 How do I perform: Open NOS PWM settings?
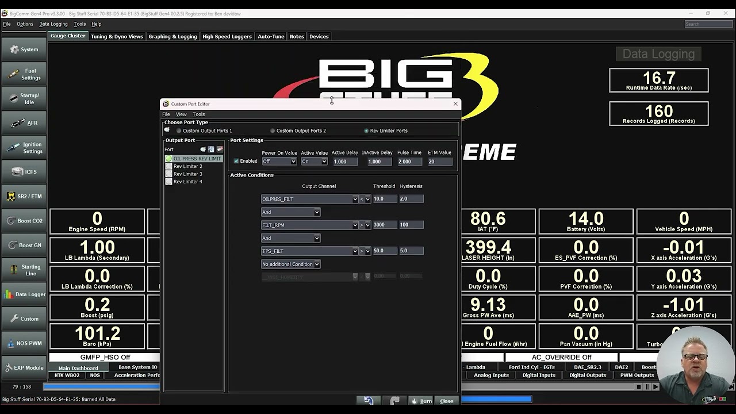click(24, 343)
